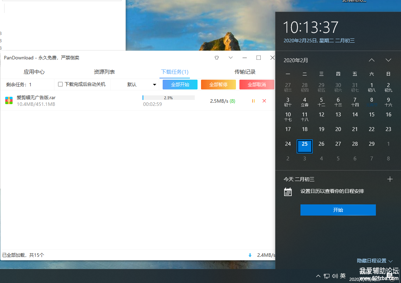Cancel the download with the red X icon
Screen dimensions: 401x283
pyautogui.click(x=264, y=101)
